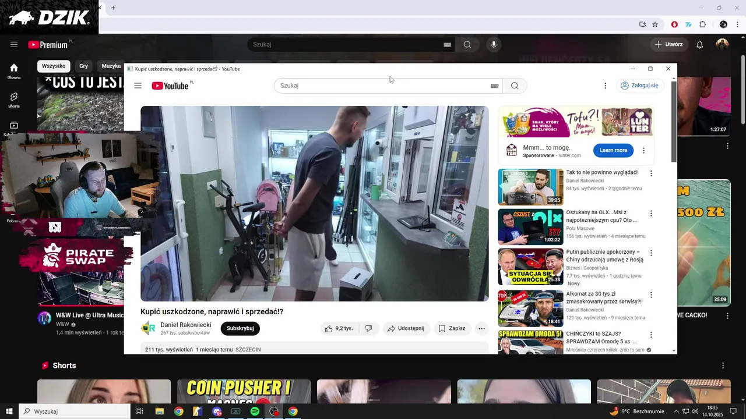Open new tab with plus button
The height and width of the screenshot is (419, 746).
click(113, 8)
